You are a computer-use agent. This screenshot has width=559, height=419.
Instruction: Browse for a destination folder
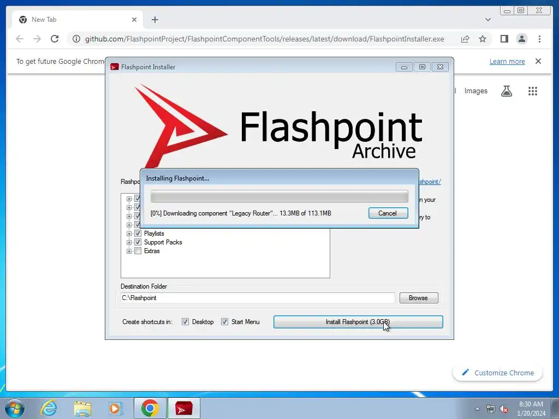tap(419, 298)
